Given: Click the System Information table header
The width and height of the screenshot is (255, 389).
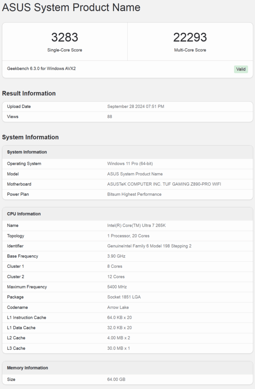Looking at the screenshot, I should (x=127, y=152).
